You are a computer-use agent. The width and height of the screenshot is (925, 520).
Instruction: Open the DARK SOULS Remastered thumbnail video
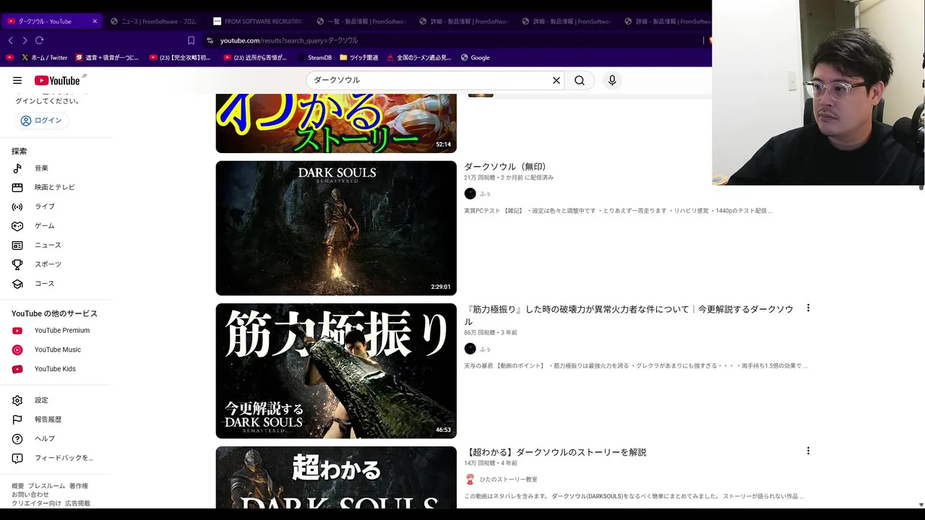336,227
